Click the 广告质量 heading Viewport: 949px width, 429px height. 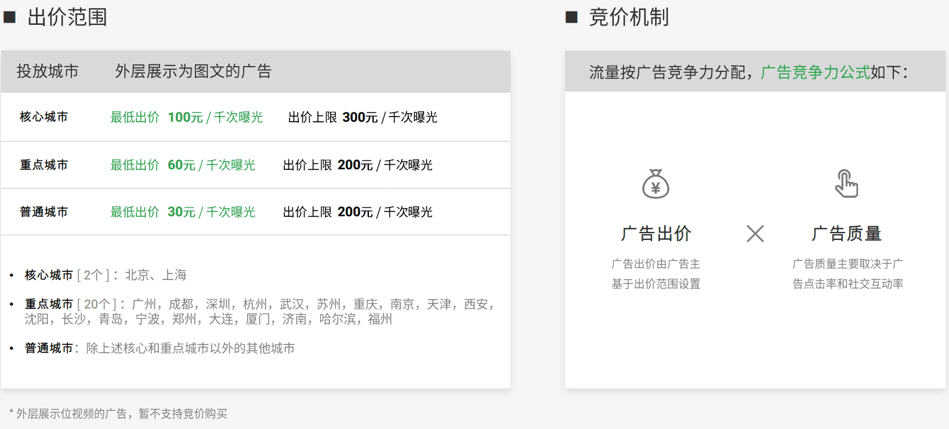[846, 234]
